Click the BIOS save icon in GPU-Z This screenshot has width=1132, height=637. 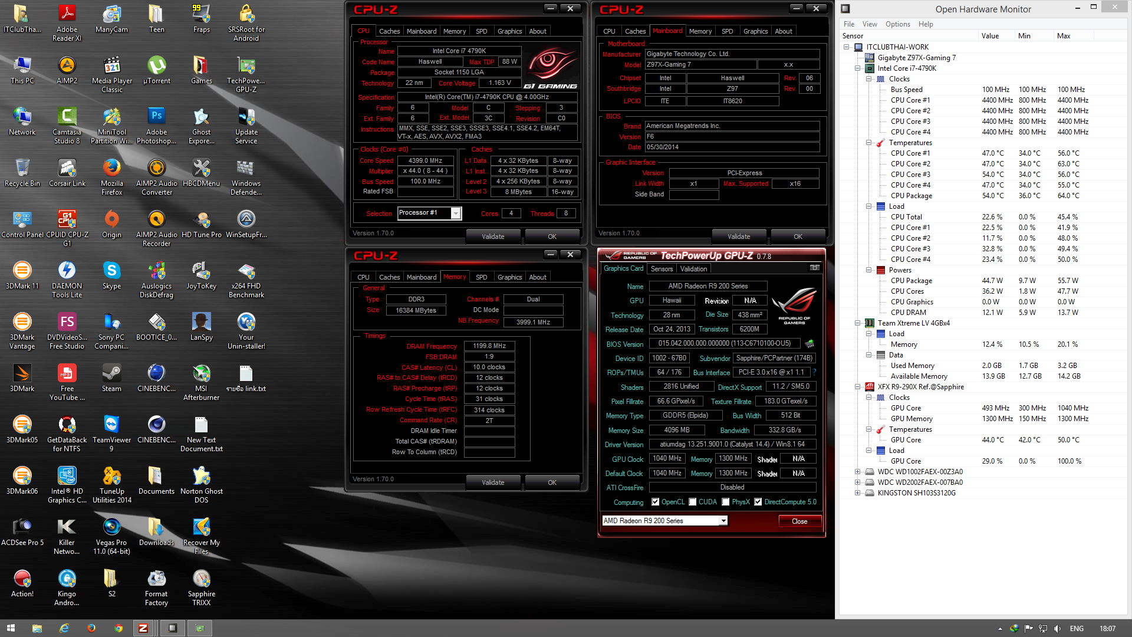click(x=809, y=343)
